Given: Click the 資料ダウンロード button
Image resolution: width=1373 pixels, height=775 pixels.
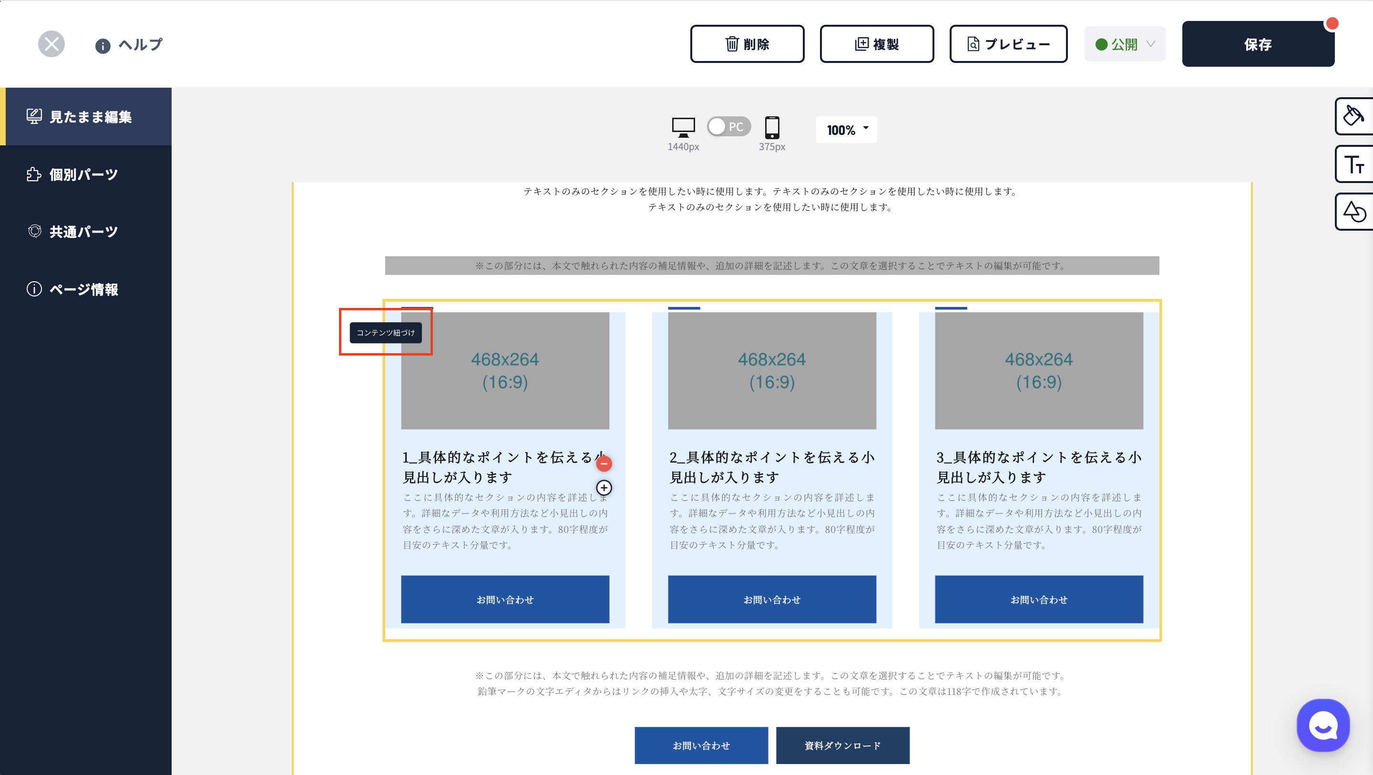Looking at the screenshot, I should point(843,745).
